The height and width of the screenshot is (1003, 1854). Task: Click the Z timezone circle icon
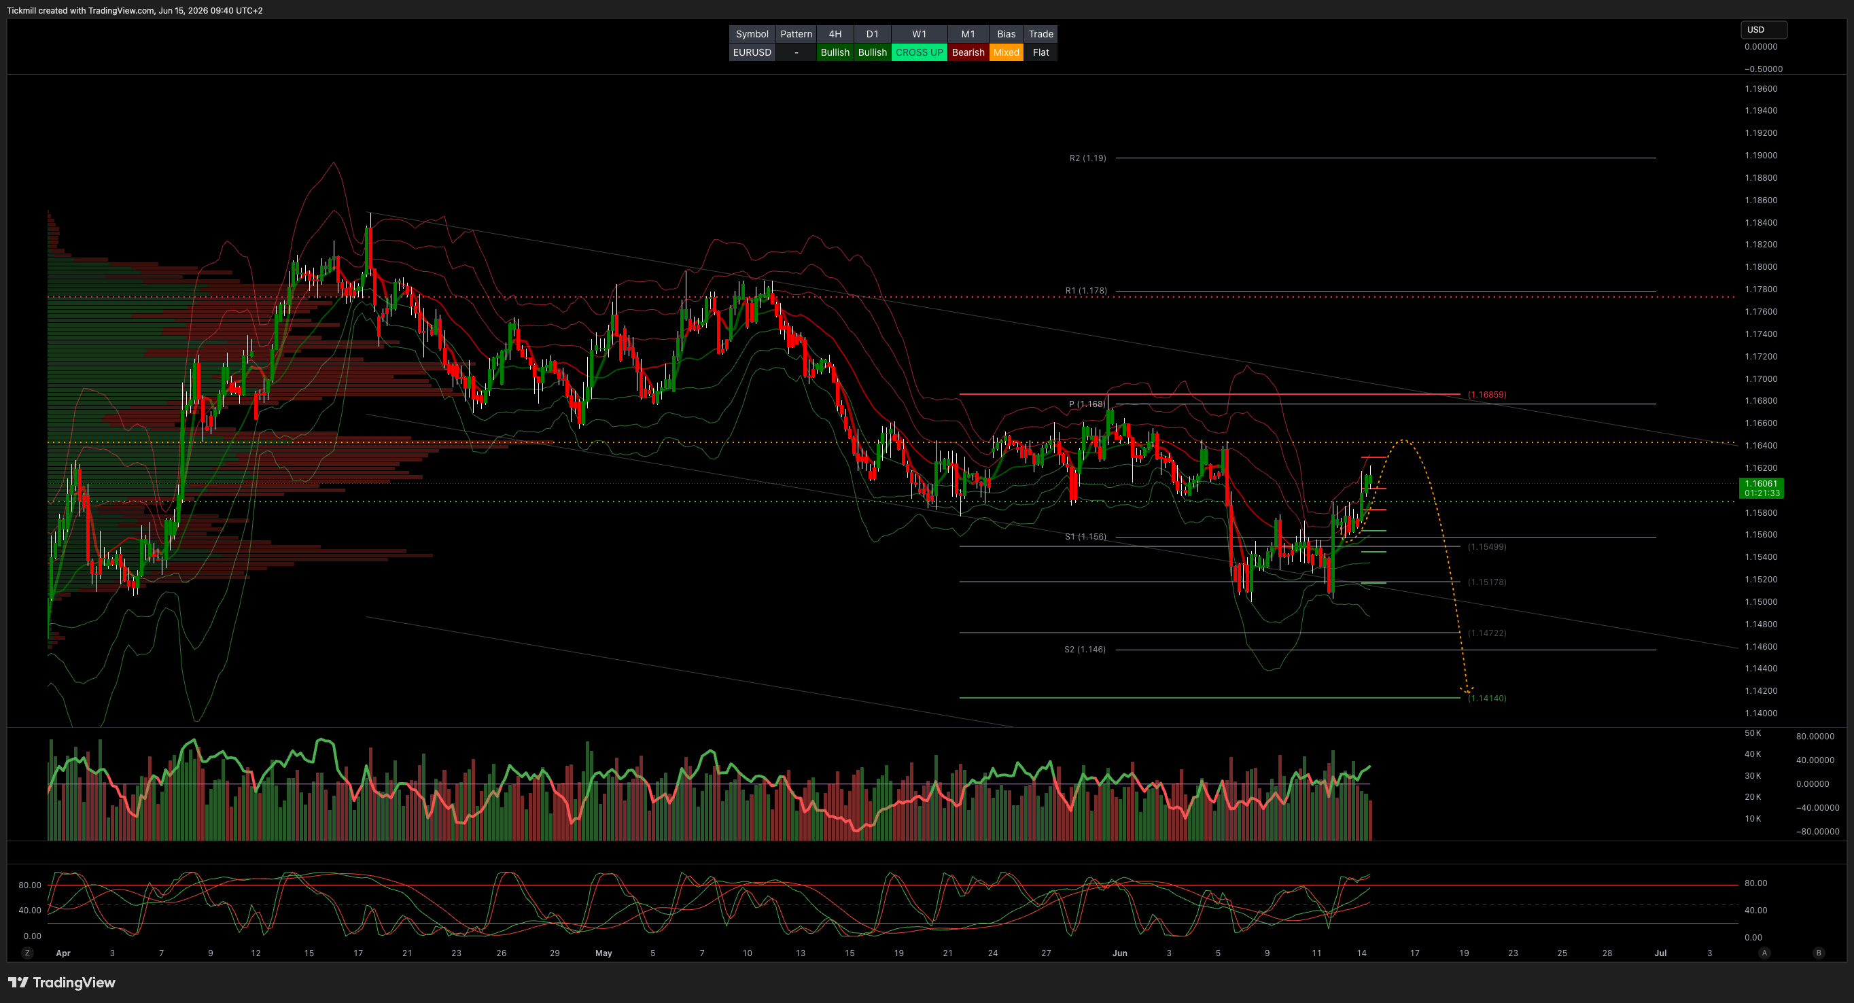[27, 953]
